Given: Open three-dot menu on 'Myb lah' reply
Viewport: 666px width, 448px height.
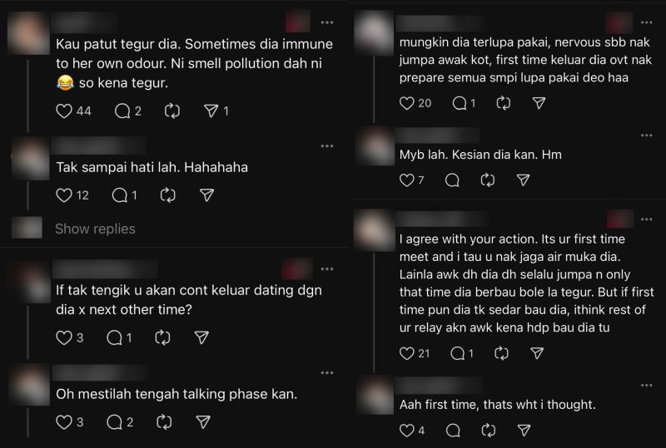Looking at the screenshot, I should click(x=647, y=135).
